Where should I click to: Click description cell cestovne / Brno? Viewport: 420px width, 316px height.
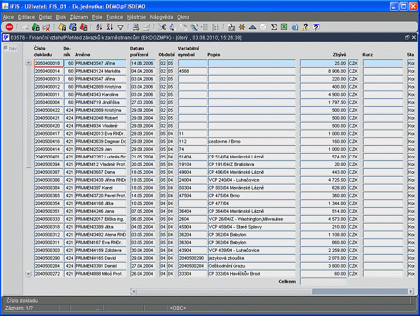251,141
